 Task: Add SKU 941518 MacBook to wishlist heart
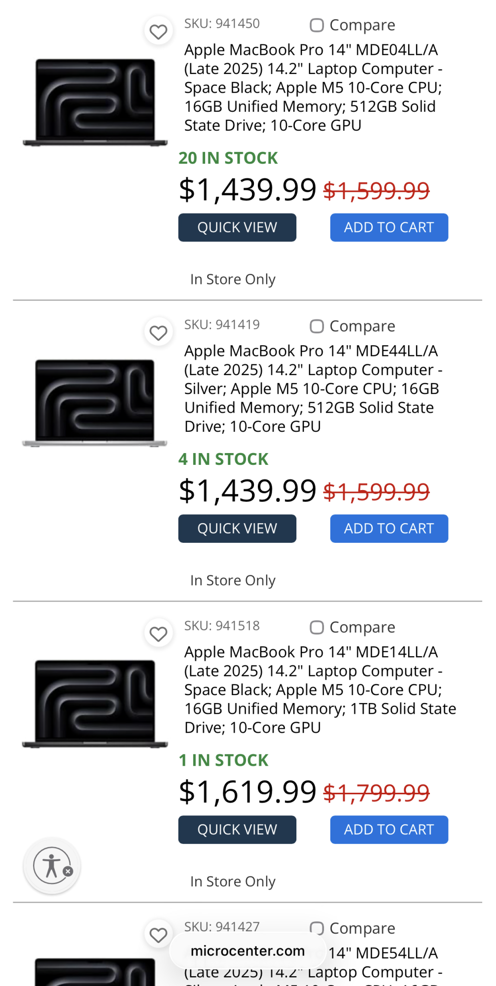pos(158,634)
